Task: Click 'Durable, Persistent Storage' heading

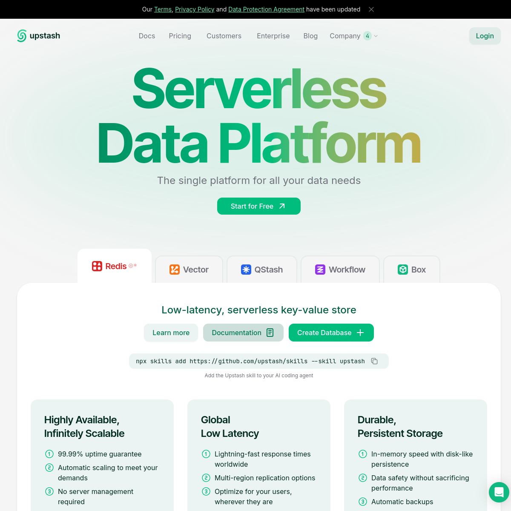Action: pyautogui.click(x=400, y=427)
